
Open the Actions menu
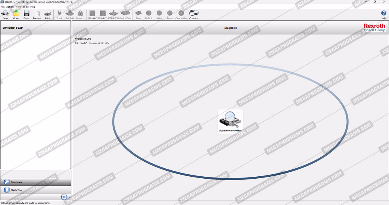[x=10, y=7]
